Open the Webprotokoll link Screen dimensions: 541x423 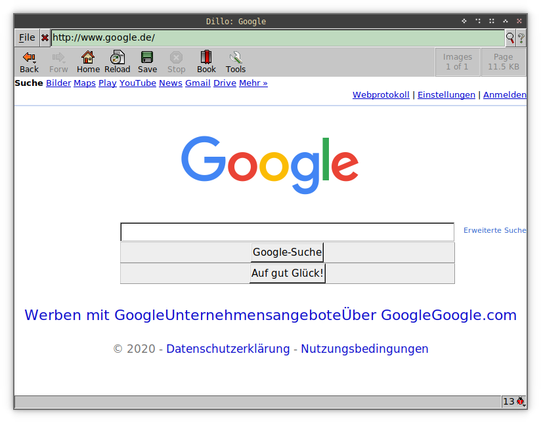pyautogui.click(x=381, y=95)
